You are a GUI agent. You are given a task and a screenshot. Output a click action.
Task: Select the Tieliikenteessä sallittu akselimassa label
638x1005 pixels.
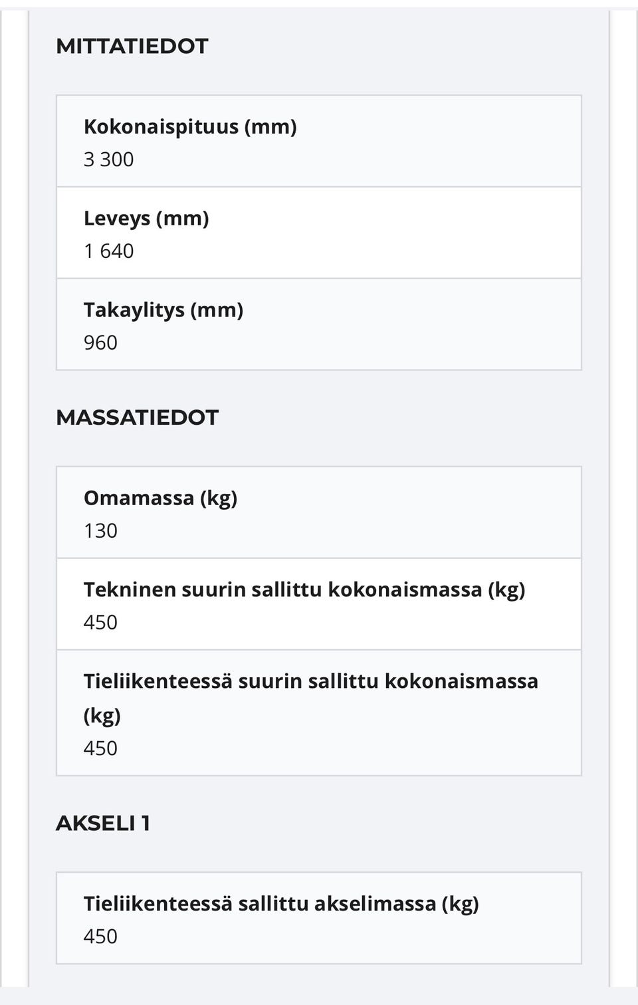point(281,903)
